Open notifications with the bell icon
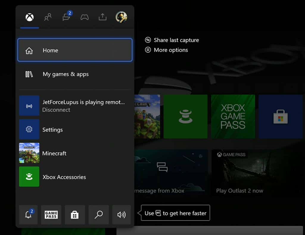This screenshot has width=305, height=235. (x=28, y=215)
